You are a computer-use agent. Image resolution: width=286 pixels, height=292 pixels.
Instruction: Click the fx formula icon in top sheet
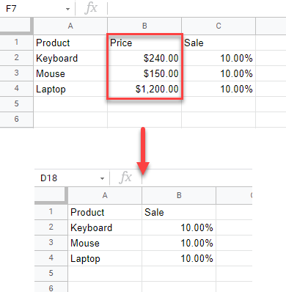91,8
